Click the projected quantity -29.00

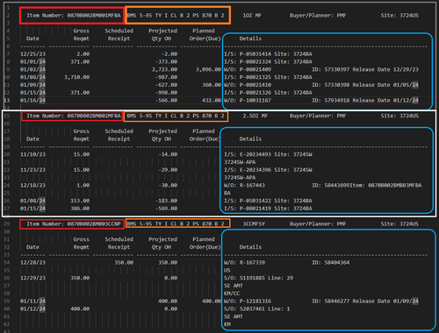point(168,170)
